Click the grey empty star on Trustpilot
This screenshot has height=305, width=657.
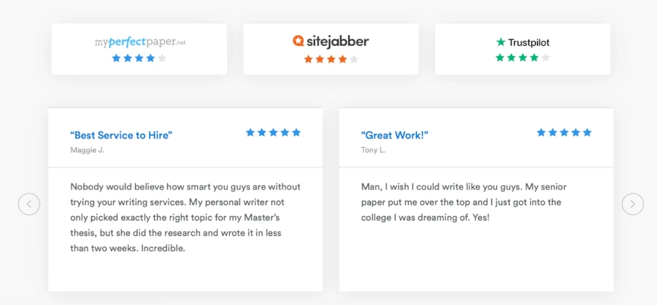point(545,58)
